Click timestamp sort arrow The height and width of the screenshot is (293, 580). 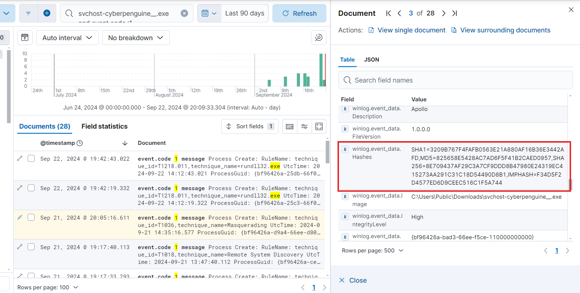(125, 143)
